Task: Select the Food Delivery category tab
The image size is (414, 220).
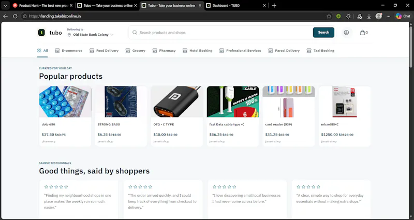Action: pyautogui.click(x=104, y=50)
